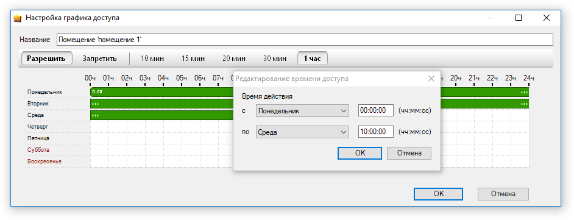Open the start day dropdown showing Понедельник
574x220 pixels.
(302, 110)
